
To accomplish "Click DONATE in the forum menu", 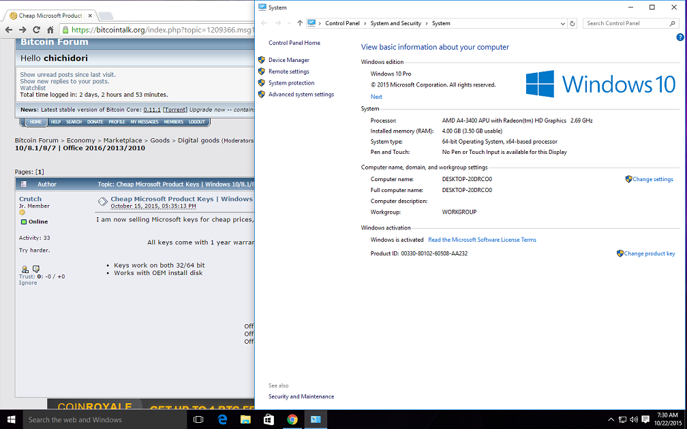I will click(x=95, y=122).
